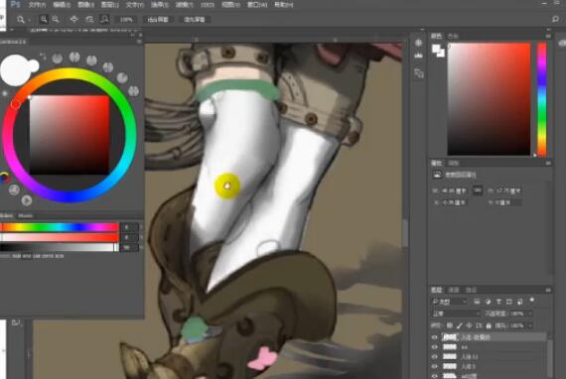
Task: Filter for type layers icon
Action: click(498, 302)
